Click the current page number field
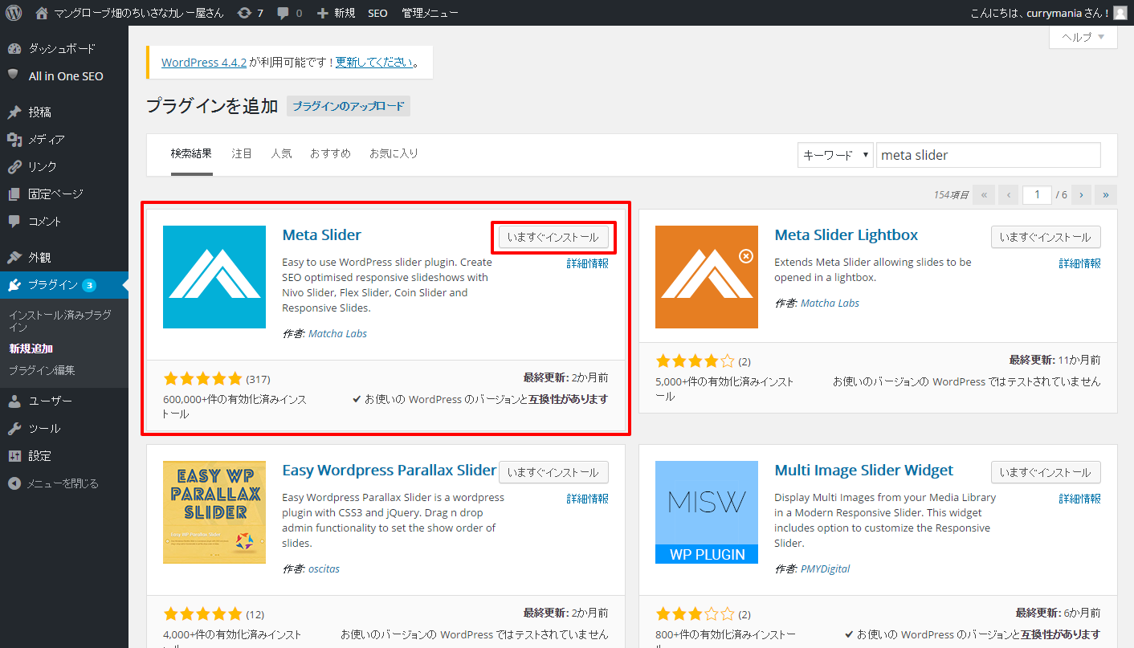The width and height of the screenshot is (1134, 648). point(1038,194)
